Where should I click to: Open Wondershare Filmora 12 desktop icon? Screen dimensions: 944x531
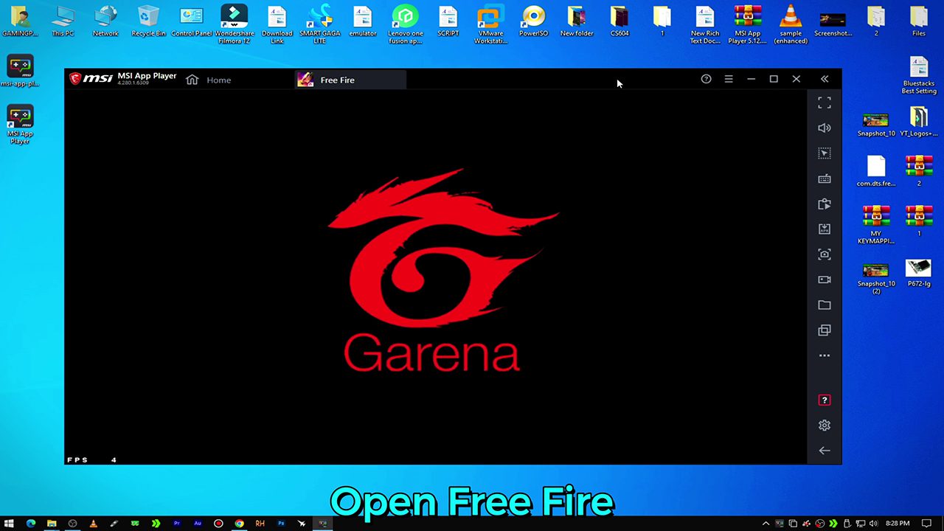(234, 24)
